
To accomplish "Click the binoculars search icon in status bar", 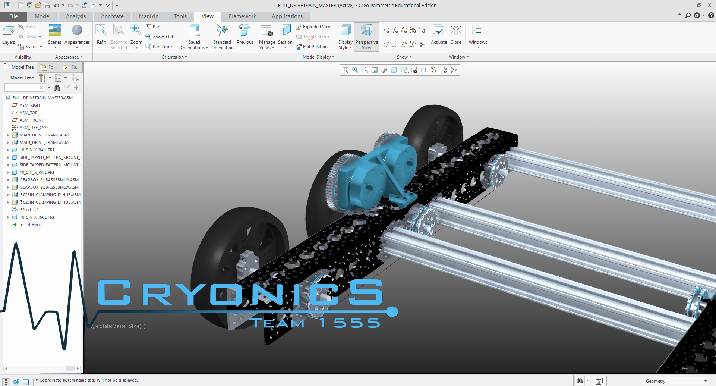I will click(x=580, y=381).
